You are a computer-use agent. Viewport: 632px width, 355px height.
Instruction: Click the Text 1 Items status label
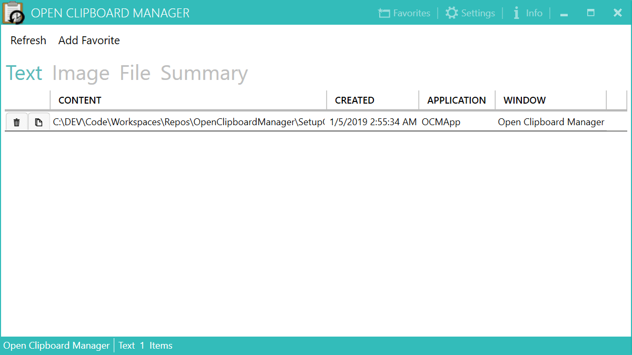[x=145, y=346]
